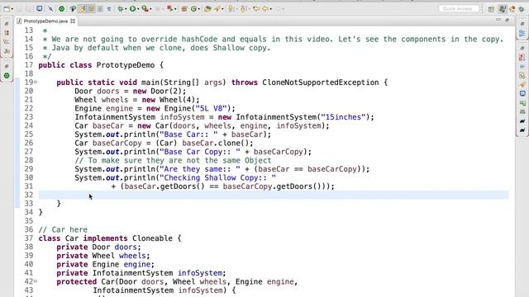Click the Search flashlight toolbar icon
The width and height of the screenshot is (529, 297).
tap(217, 9)
